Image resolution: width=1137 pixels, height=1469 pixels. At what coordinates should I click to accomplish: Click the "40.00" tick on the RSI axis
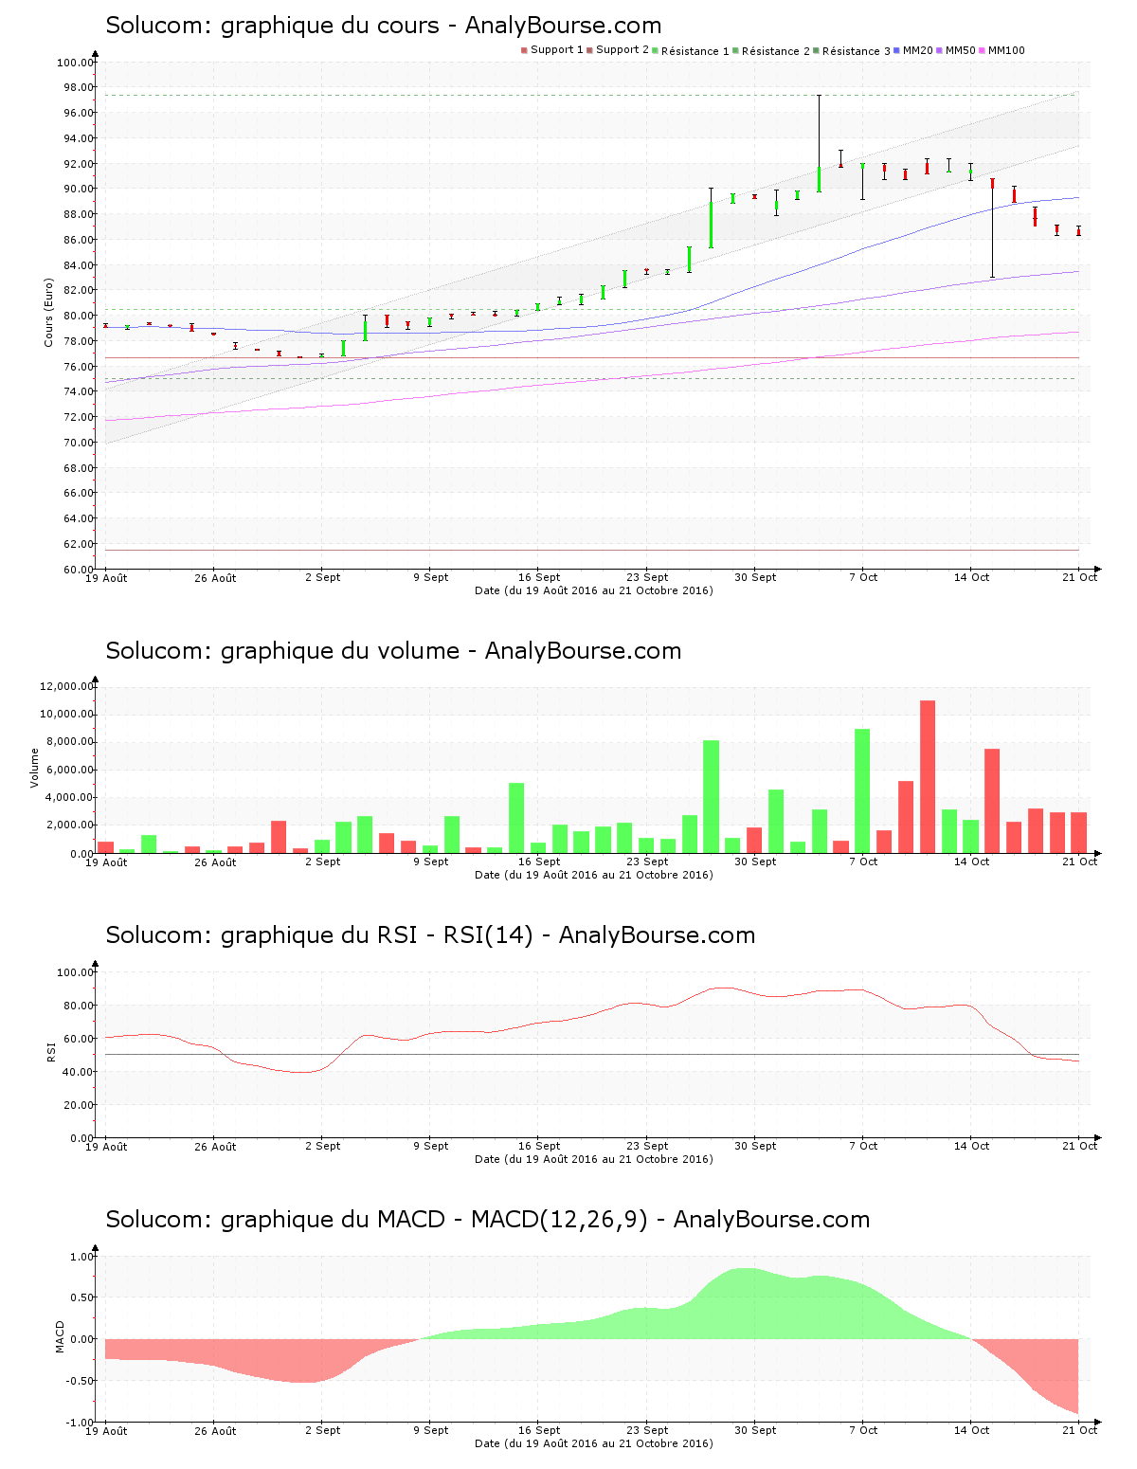(x=79, y=1072)
